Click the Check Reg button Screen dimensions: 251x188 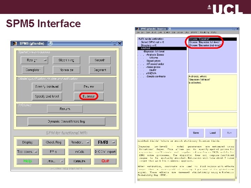point(53,142)
